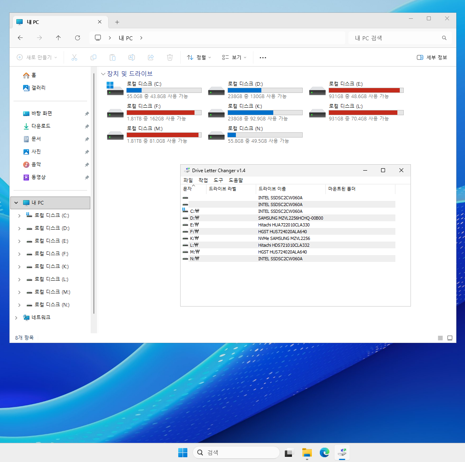Refresh the File Explorer view
Screen dimensions: 465x462
click(x=78, y=38)
